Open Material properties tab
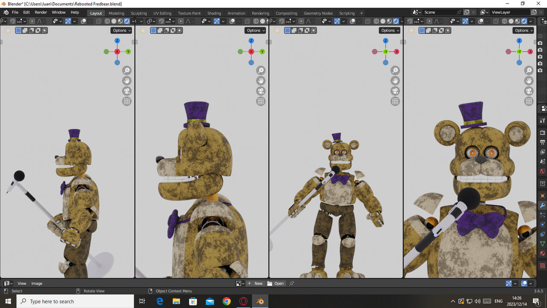This screenshot has width=547, height=308. (543, 253)
